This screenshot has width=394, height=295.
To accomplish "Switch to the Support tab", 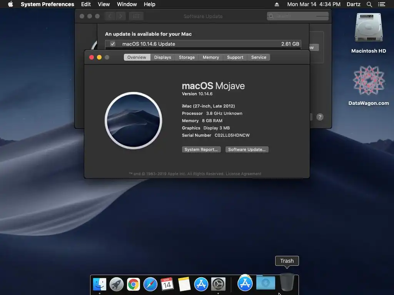I will 235,57.
